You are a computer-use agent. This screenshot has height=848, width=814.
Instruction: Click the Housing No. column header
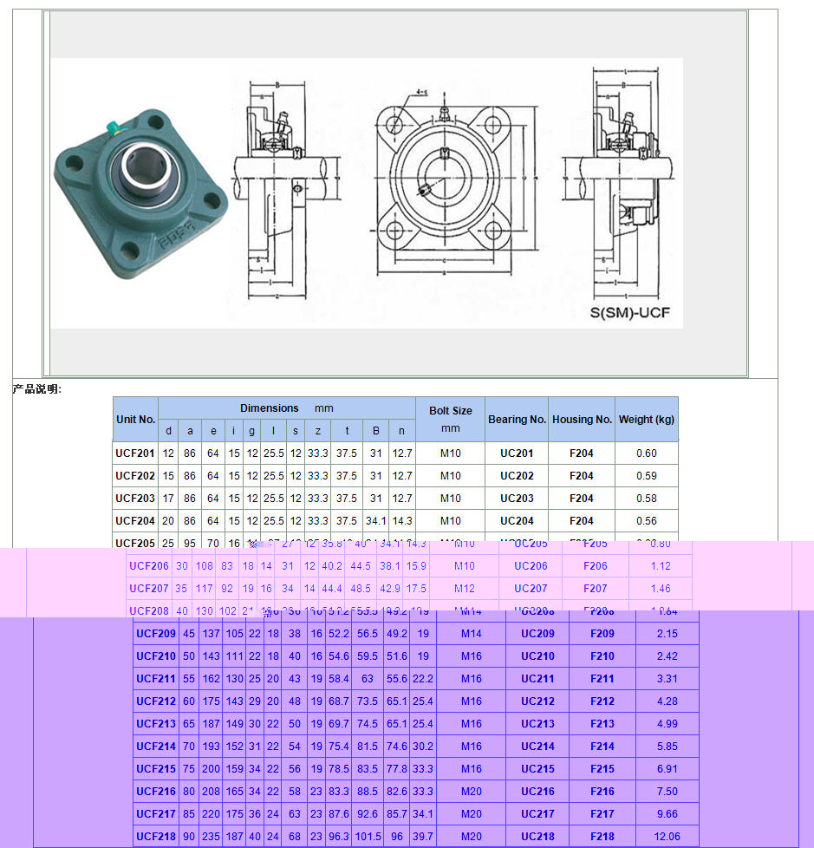(582, 419)
